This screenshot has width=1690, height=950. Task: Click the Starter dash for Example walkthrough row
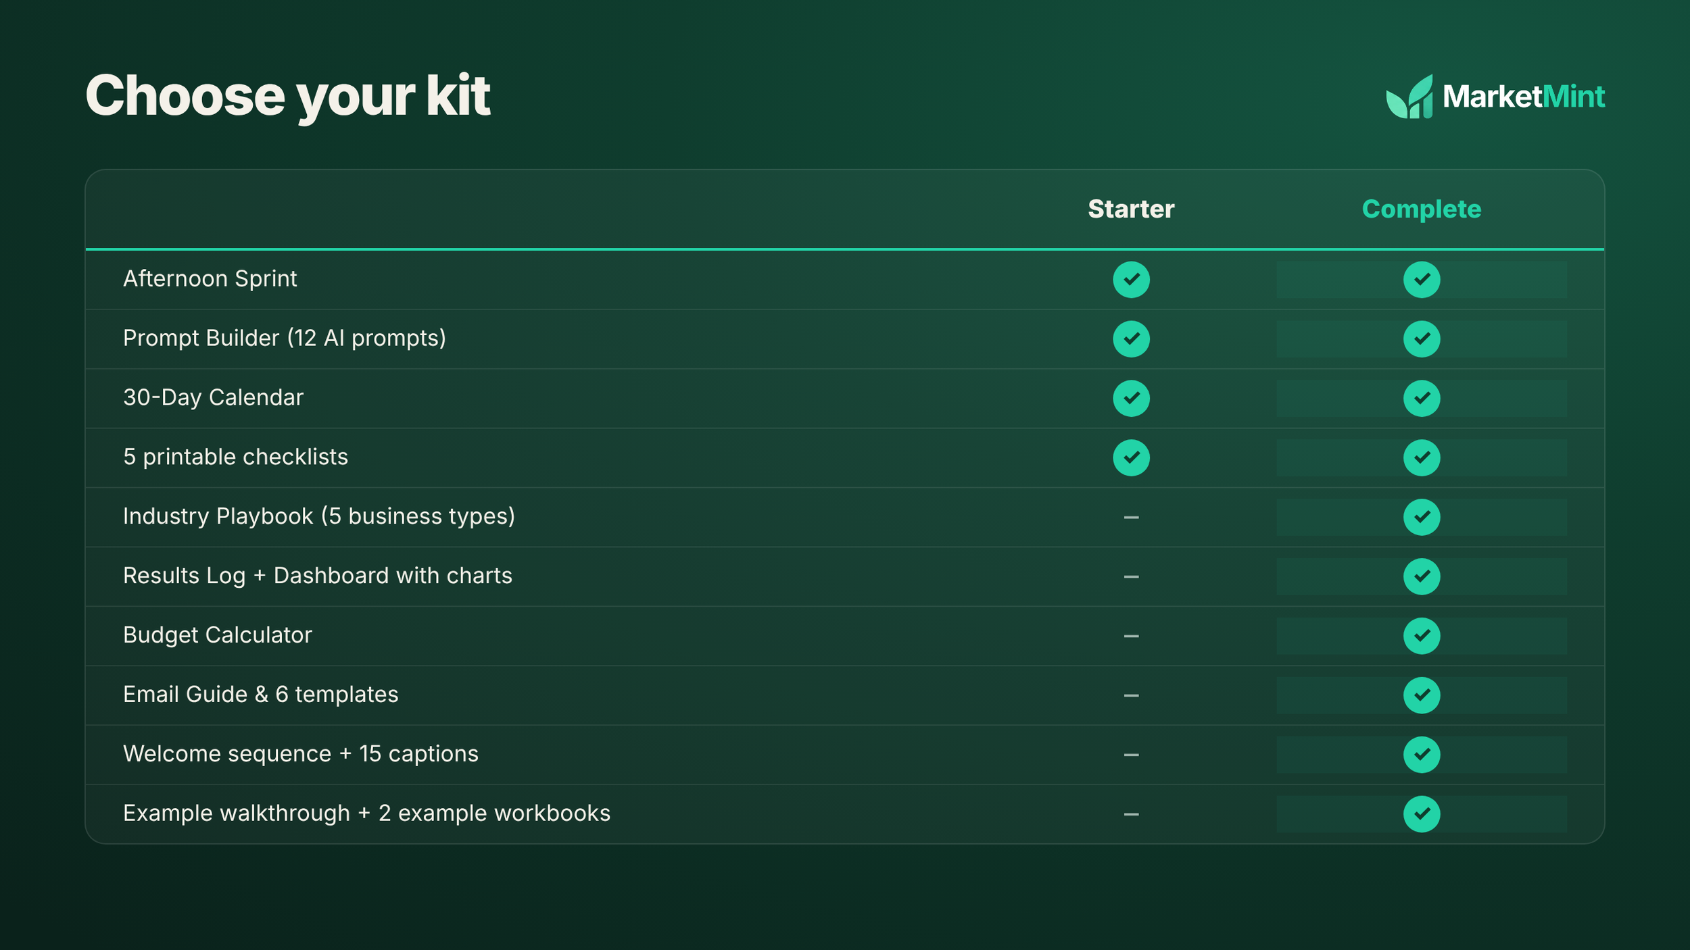click(x=1131, y=814)
